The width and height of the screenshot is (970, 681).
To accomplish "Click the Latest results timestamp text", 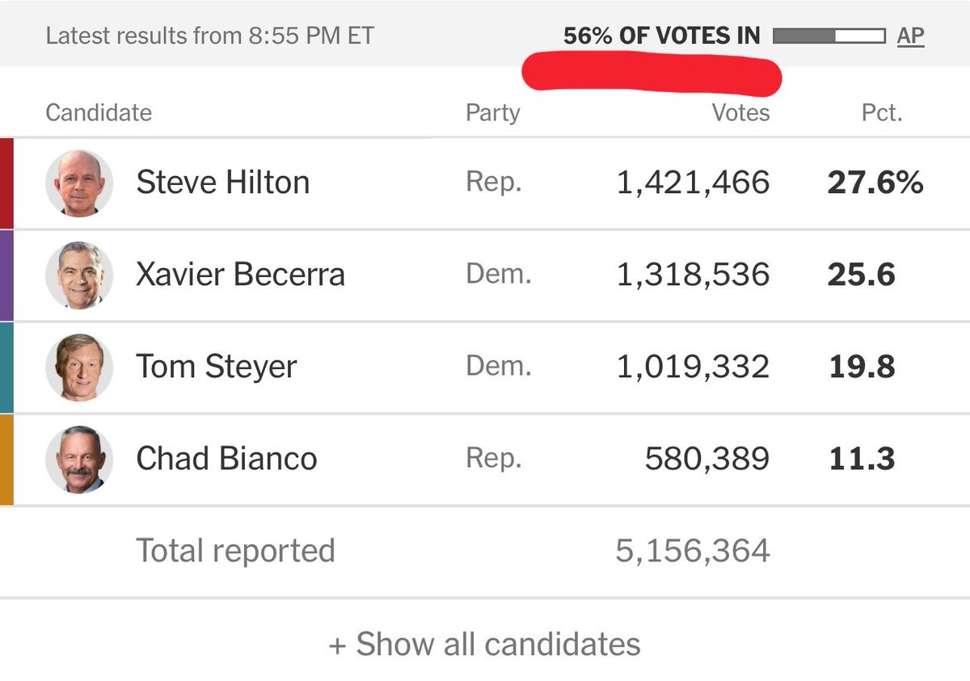I will click(x=210, y=36).
